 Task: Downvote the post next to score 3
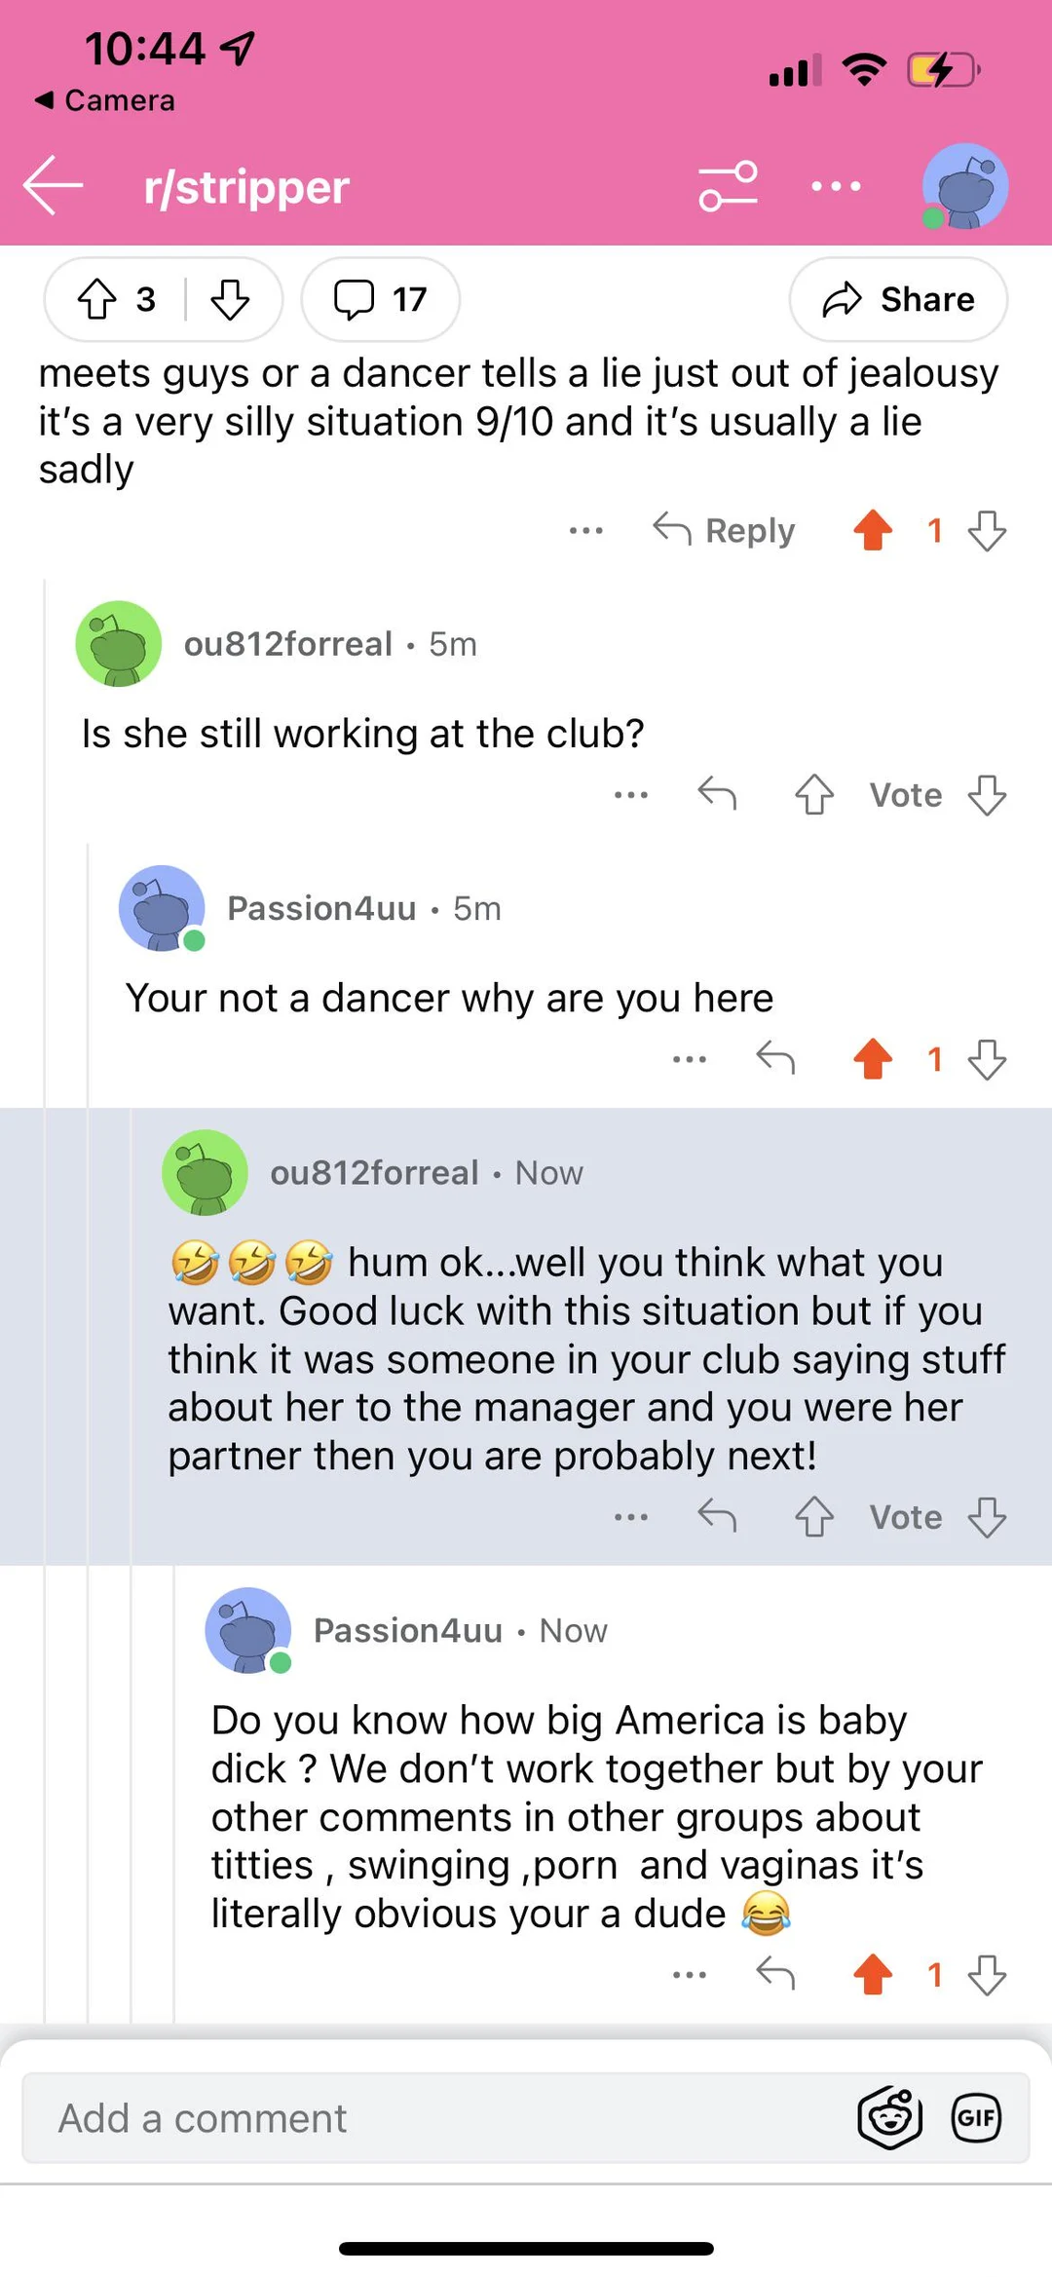(230, 299)
